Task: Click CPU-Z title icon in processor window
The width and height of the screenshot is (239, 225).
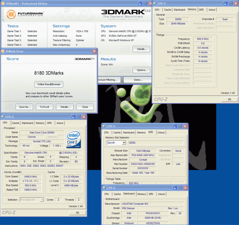Action: 3,117
